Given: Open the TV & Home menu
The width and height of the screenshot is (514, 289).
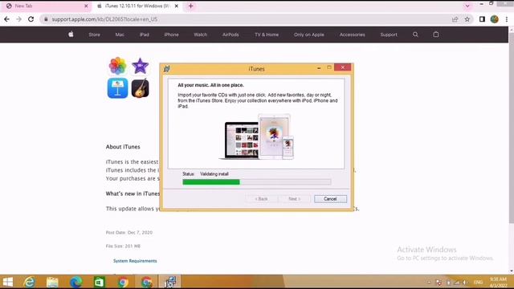Looking at the screenshot, I should pos(267,35).
